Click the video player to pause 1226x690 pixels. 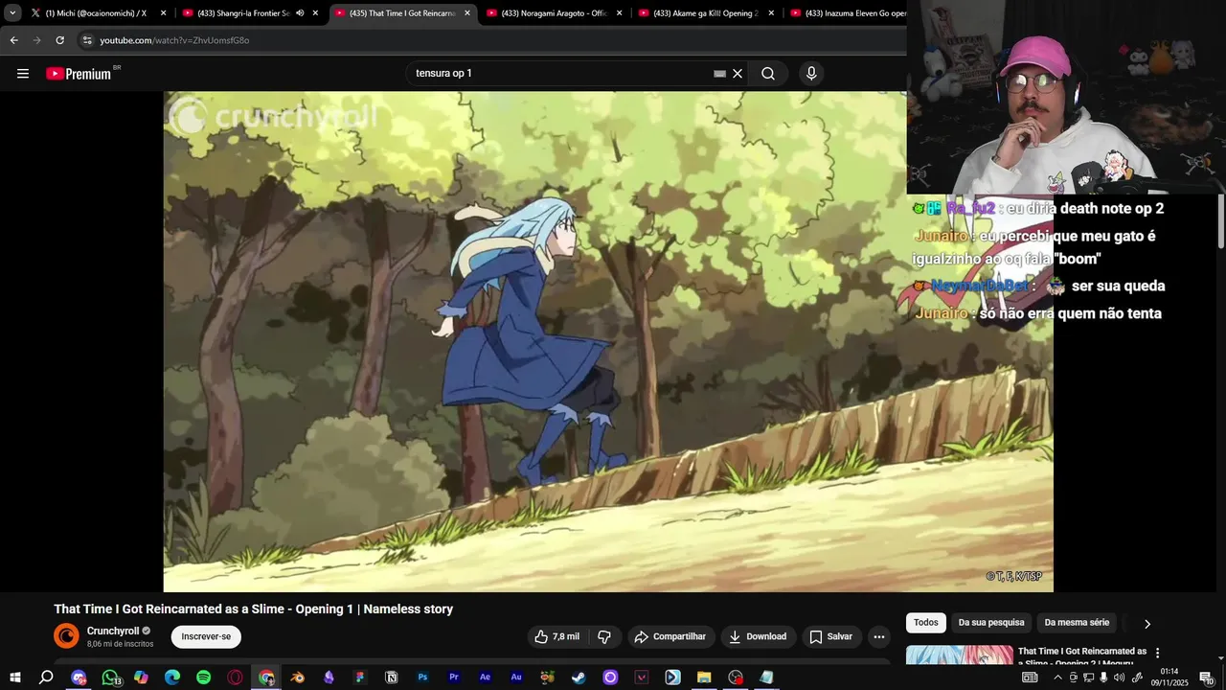[x=608, y=341]
